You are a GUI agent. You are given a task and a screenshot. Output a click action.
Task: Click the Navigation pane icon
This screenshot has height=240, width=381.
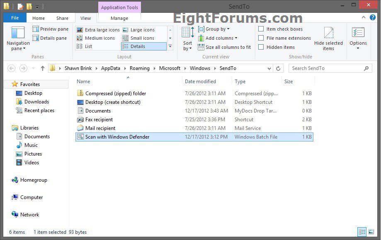coord(18,33)
